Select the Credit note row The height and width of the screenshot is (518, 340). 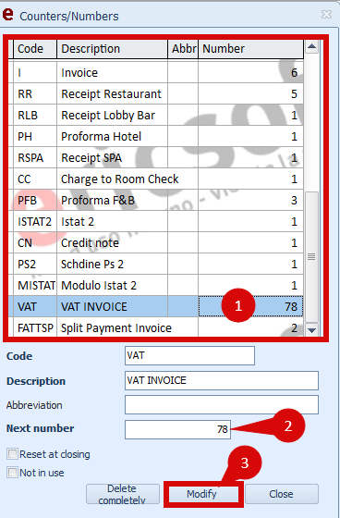pos(155,242)
